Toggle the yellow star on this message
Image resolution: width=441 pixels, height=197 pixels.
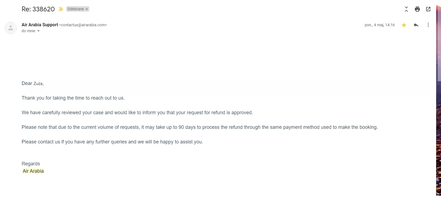tap(404, 25)
